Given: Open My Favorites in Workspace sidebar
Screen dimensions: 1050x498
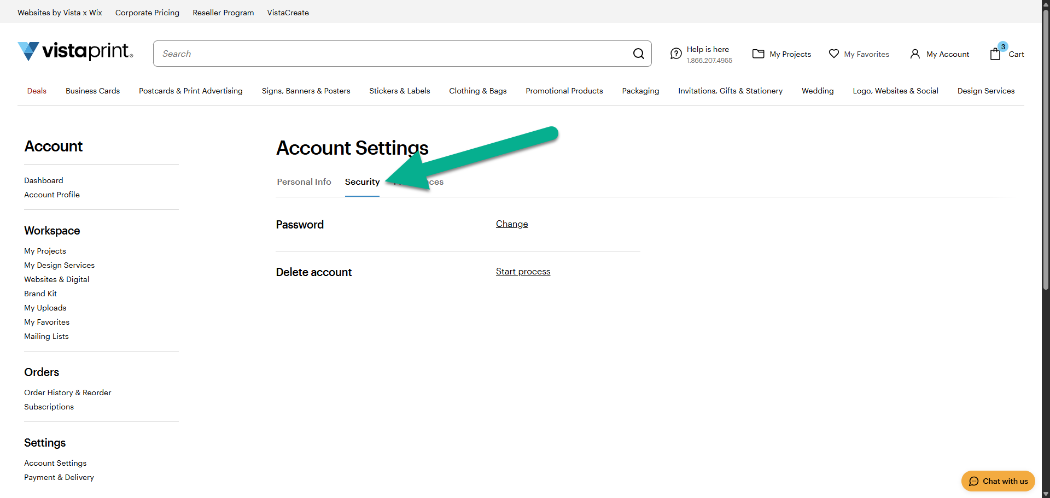Looking at the screenshot, I should click(x=46, y=322).
